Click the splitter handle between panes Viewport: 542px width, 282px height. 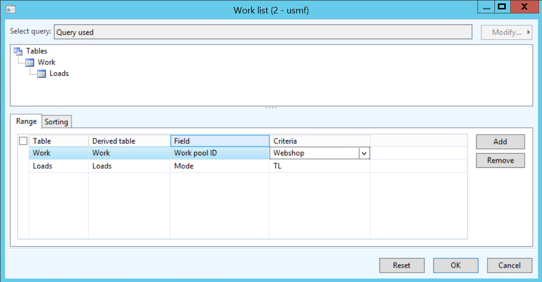point(271,108)
